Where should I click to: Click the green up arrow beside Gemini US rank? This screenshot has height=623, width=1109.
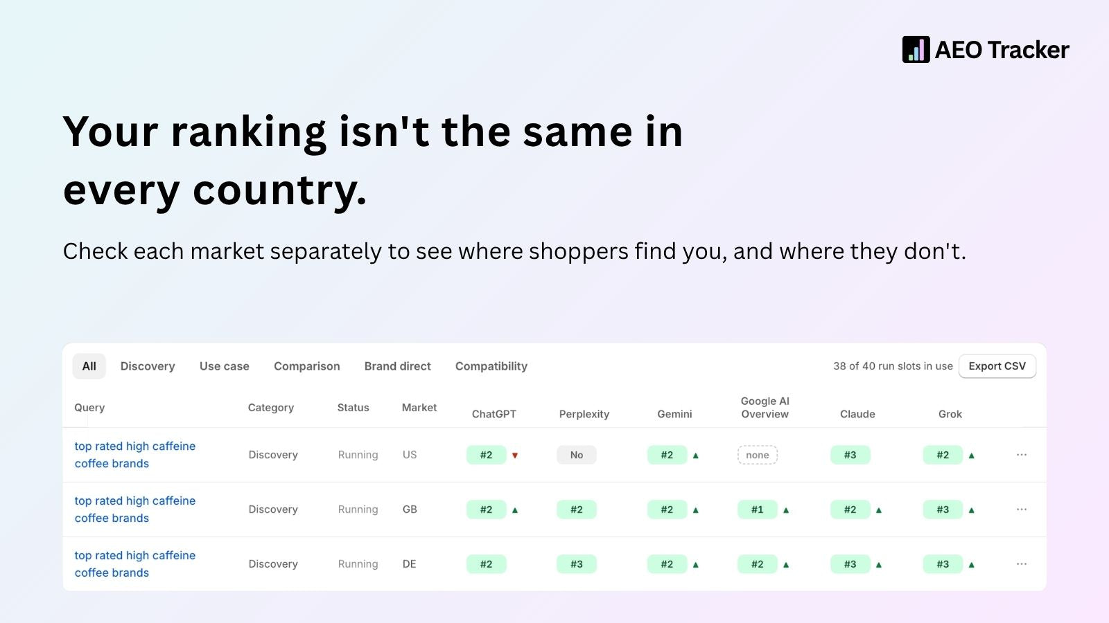tap(696, 455)
